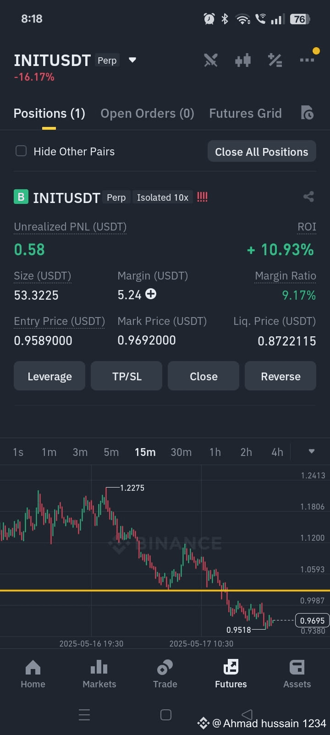The image size is (330, 735).
Task: Go to Futures in bottom navigation
Action: click(231, 674)
